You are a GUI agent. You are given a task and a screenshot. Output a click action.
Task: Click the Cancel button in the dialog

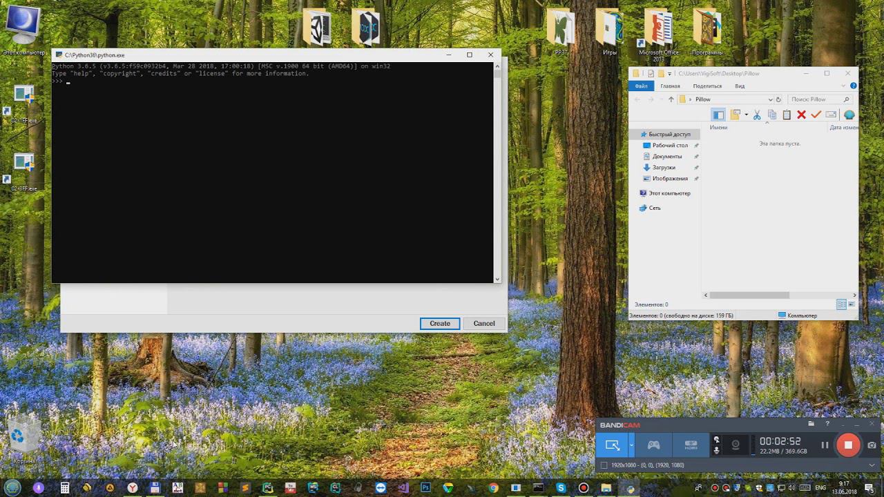click(484, 323)
